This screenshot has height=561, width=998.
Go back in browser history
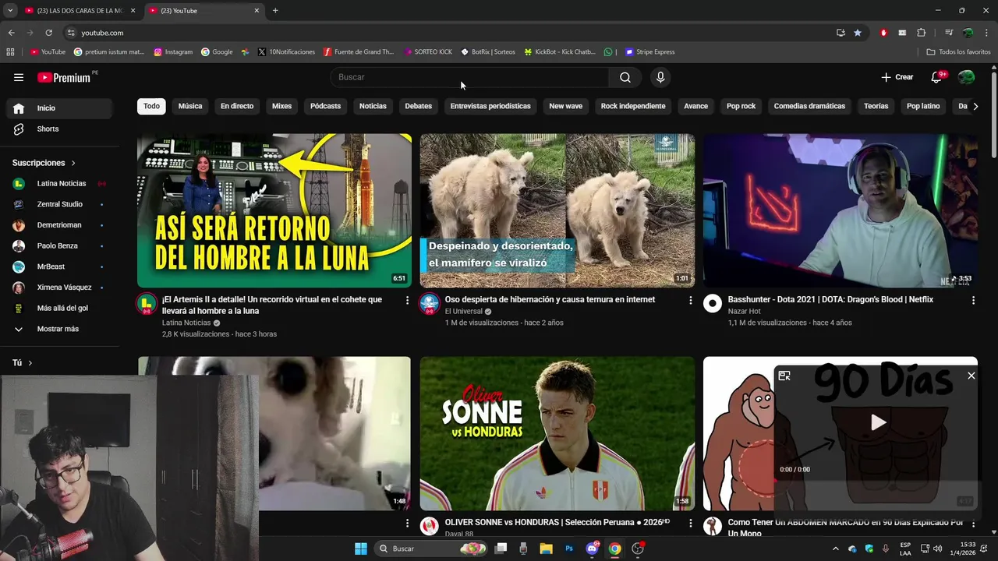[11, 33]
